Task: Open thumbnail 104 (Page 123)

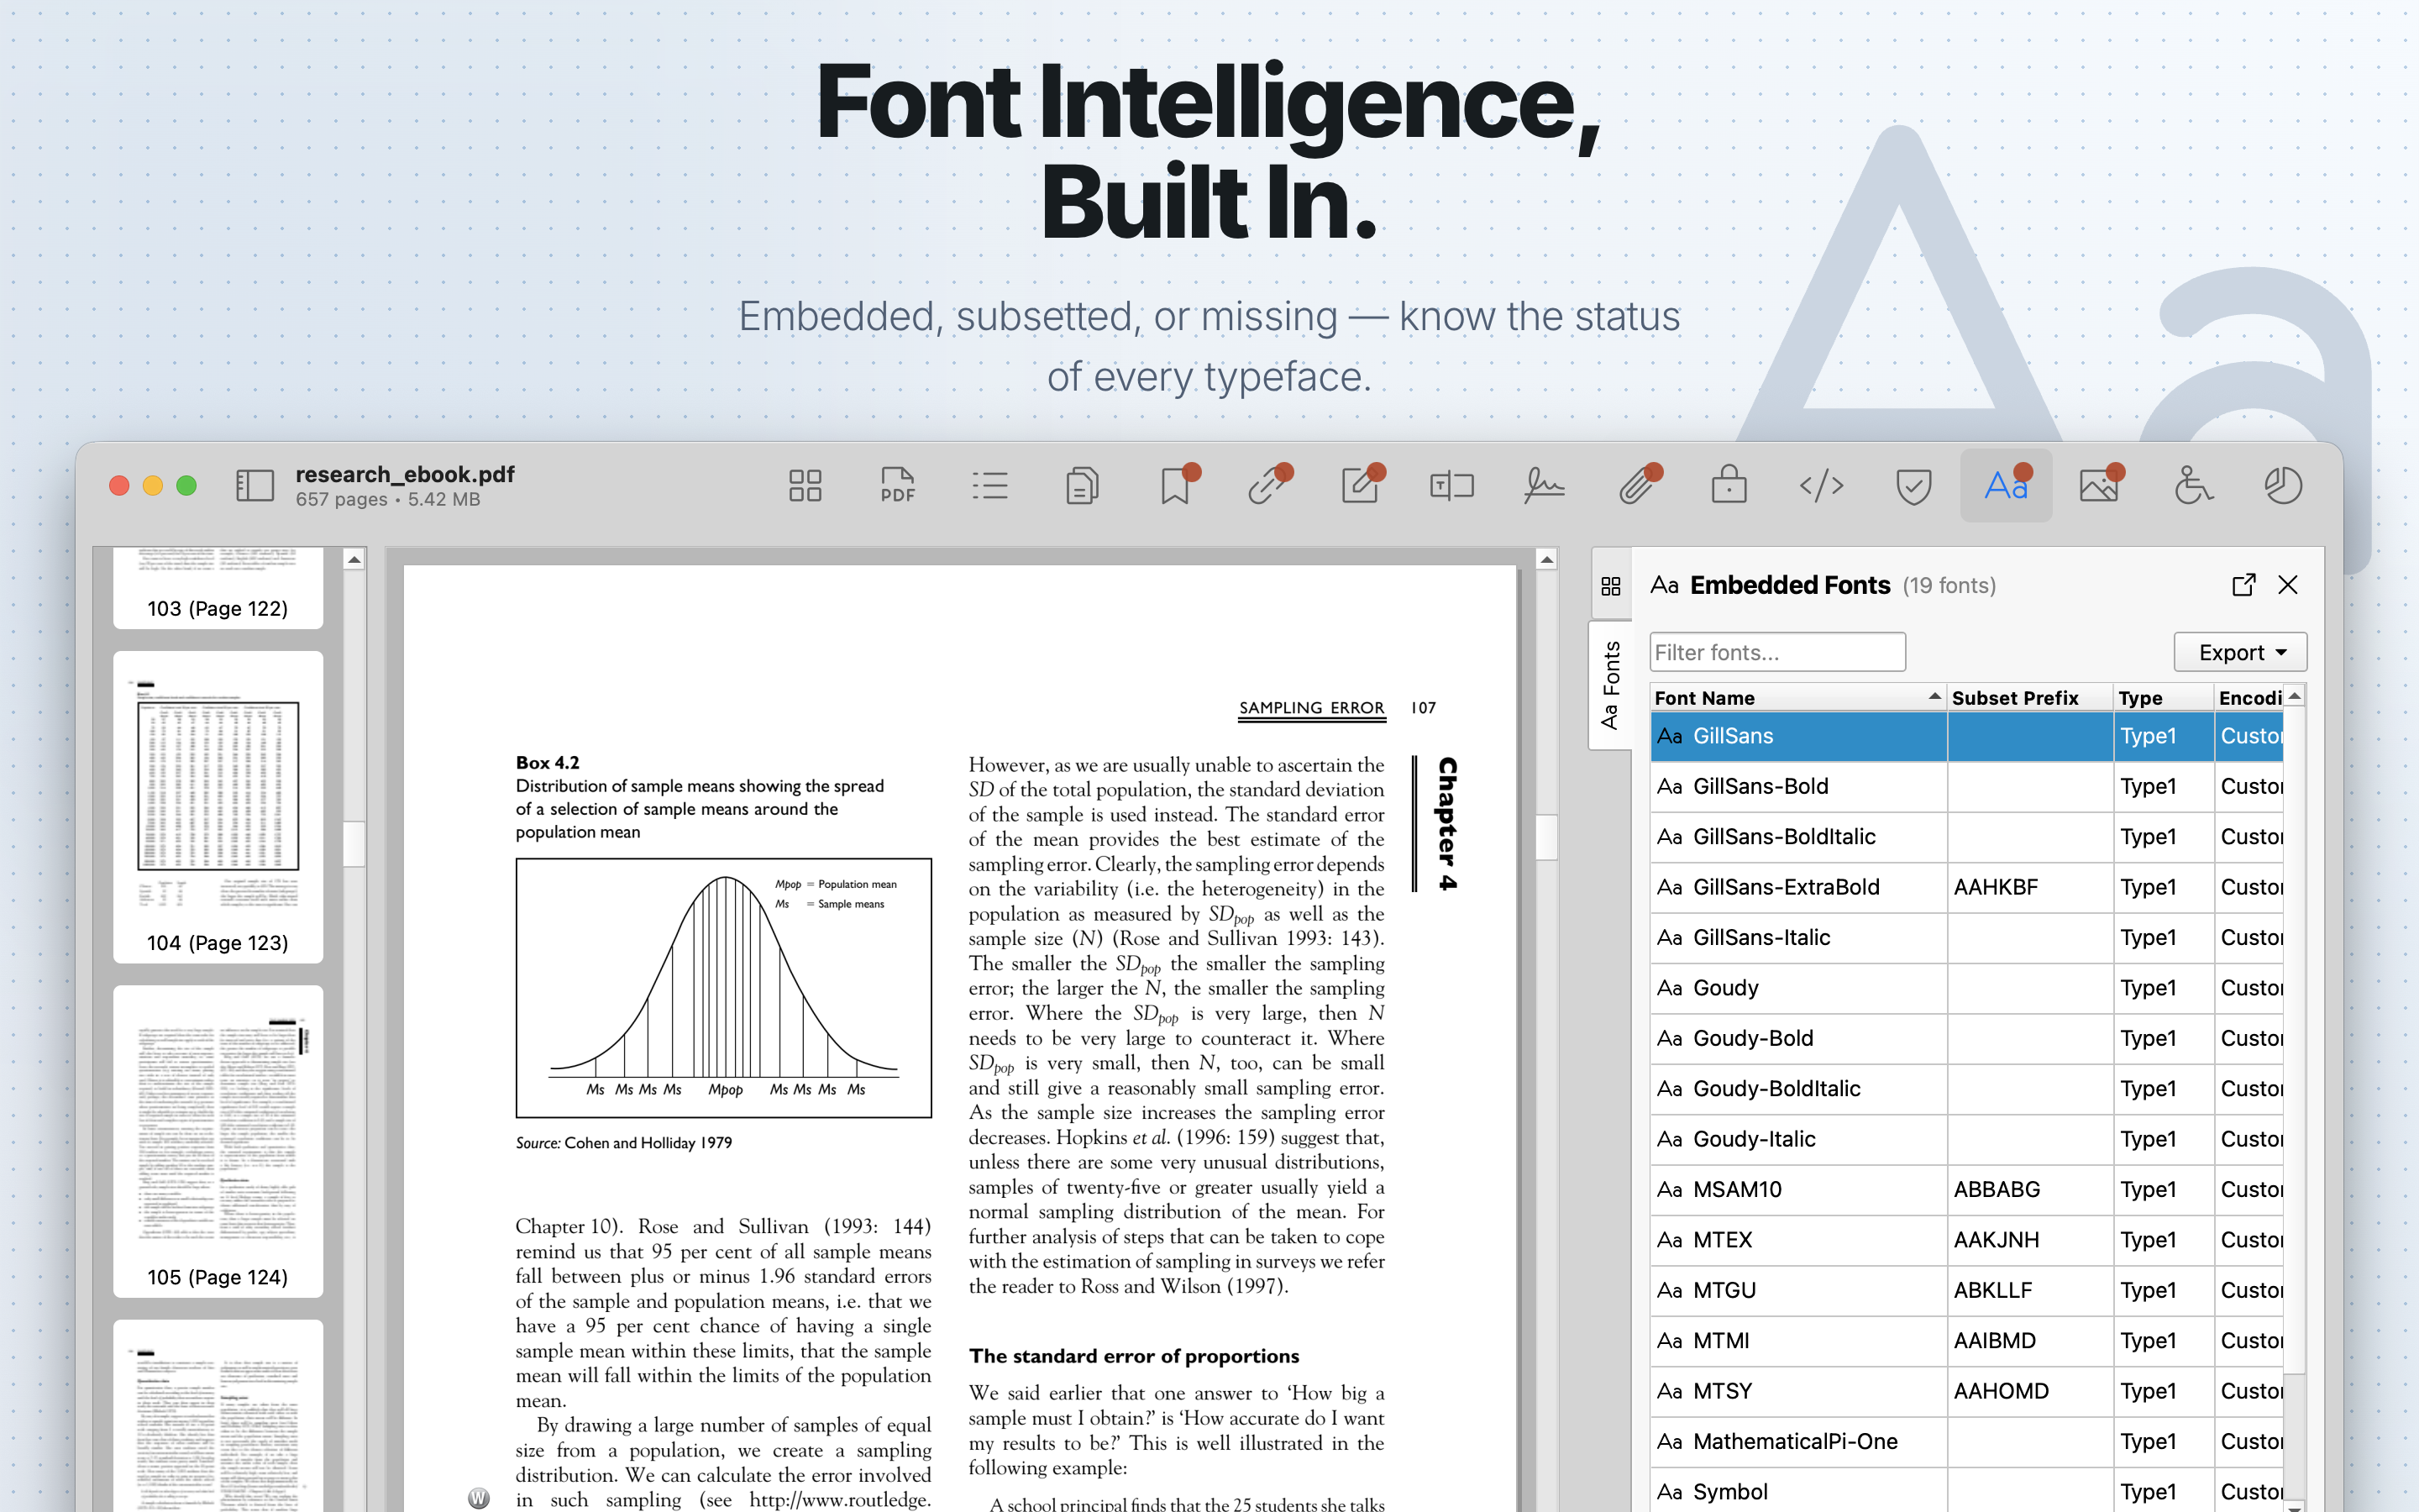Action: click(218, 807)
